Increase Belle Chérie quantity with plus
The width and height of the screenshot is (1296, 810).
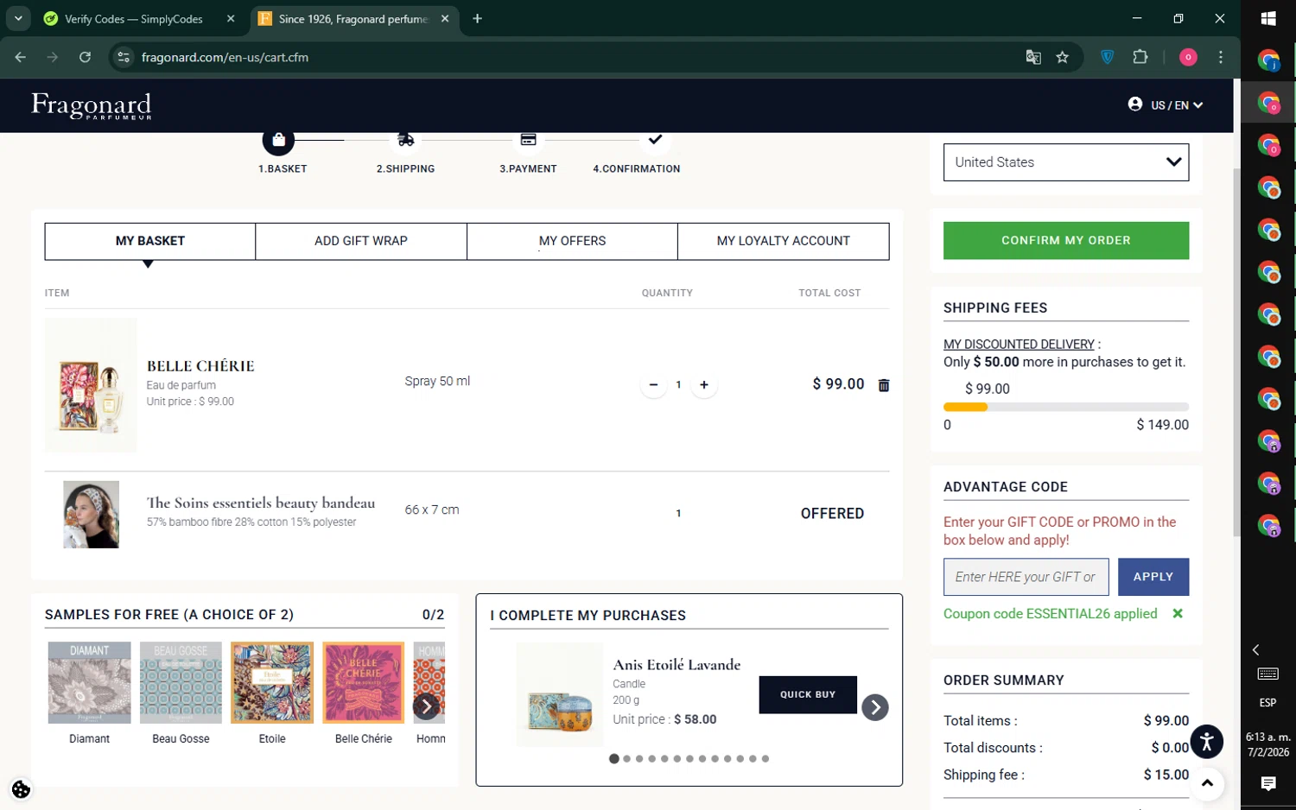pyautogui.click(x=704, y=385)
